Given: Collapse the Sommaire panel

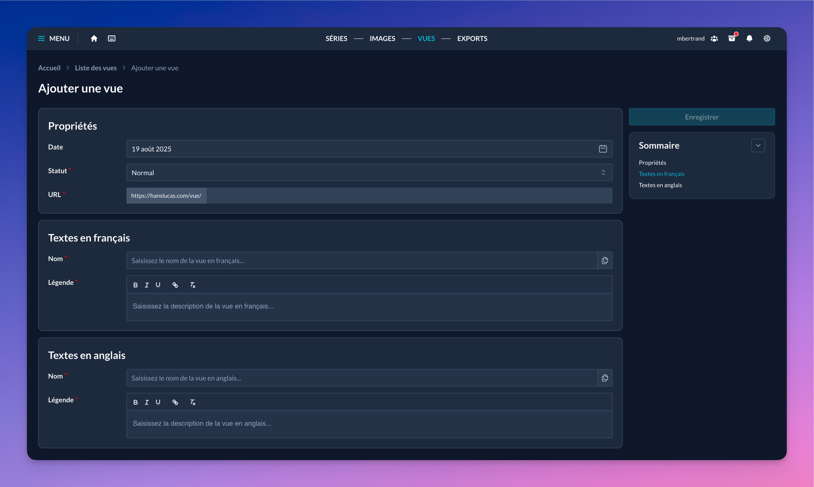Looking at the screenshot, I should (758, 145).
